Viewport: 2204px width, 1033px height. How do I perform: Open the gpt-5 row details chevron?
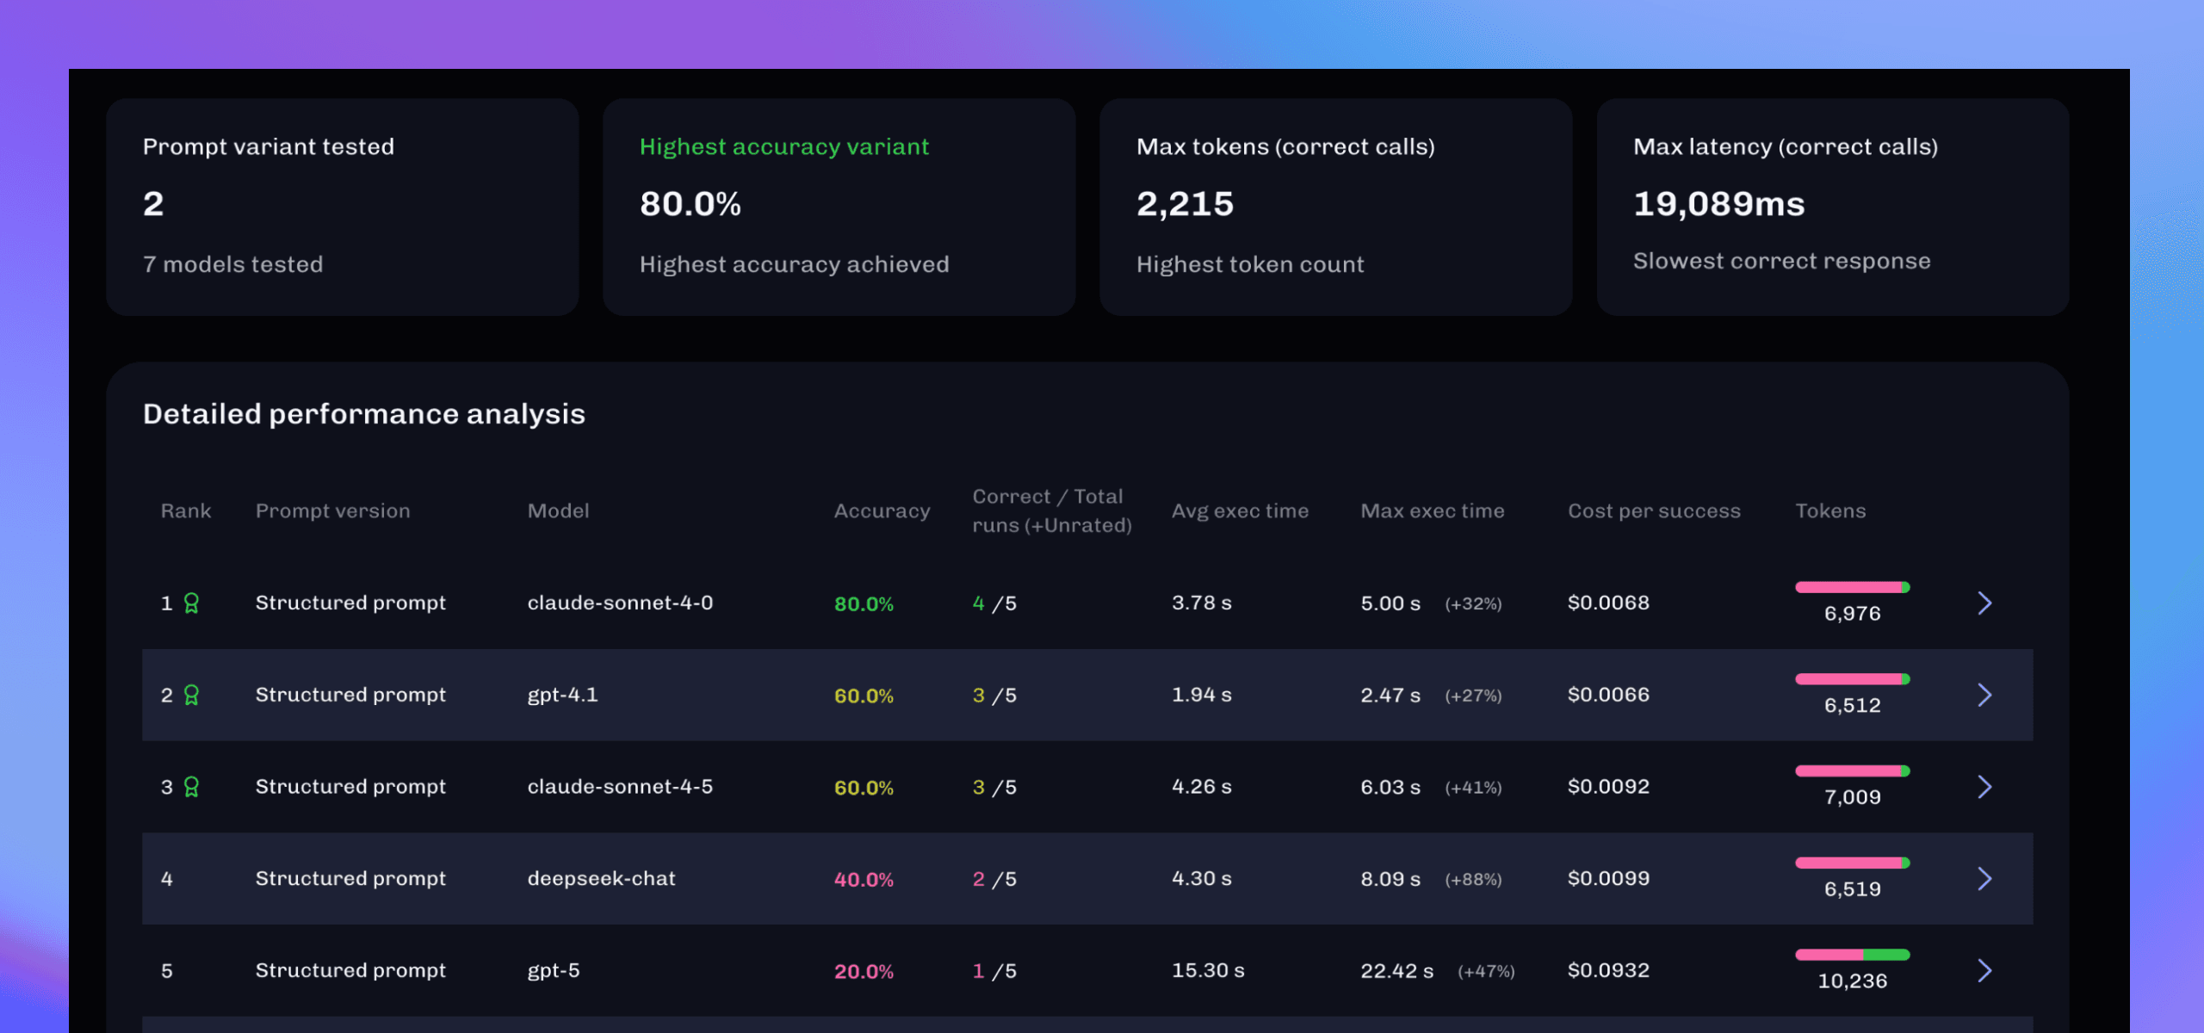(x=1984, y=971)
